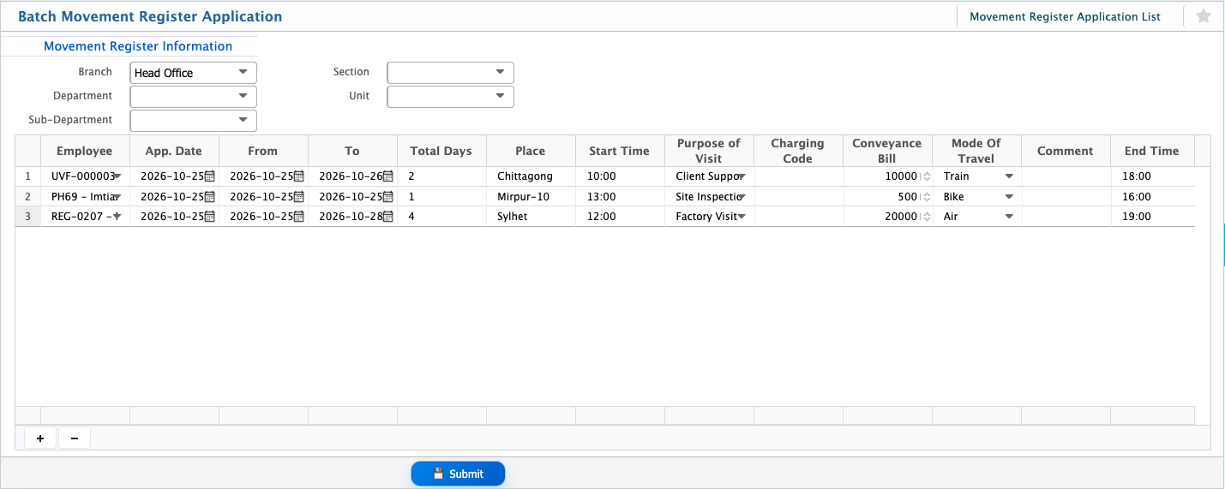Viewport: 1225px width, 489px height.
Task: Open calendar for row 3 App. Date
Action: click(210, 217)
